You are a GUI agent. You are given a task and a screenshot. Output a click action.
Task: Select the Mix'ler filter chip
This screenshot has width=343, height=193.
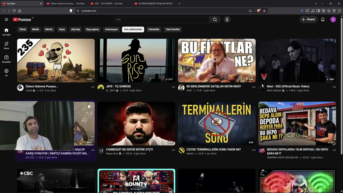[49, 29]
